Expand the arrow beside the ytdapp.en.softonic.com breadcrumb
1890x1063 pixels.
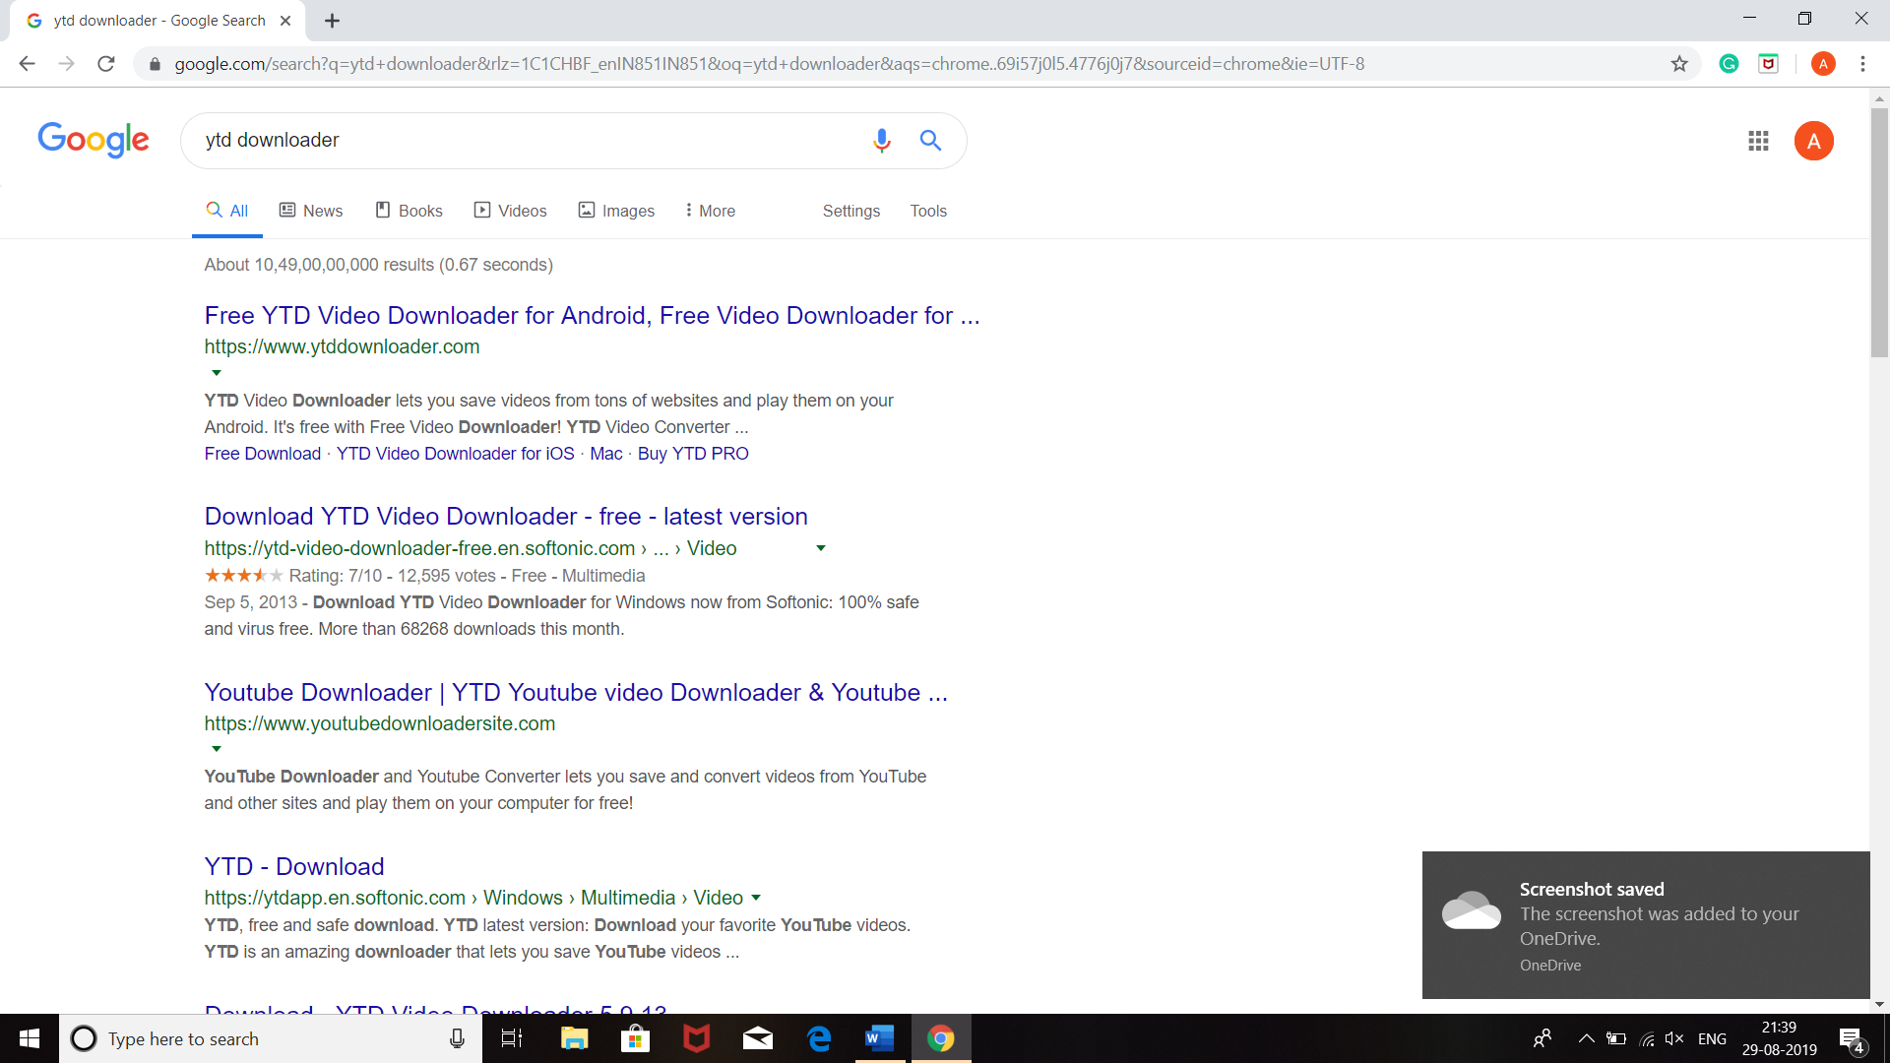pyautogui.click(x=756, y=897)
